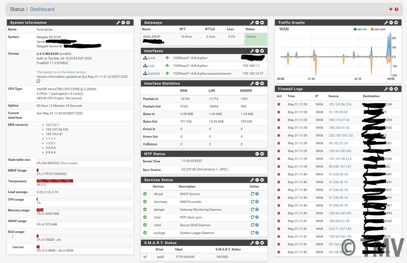Click the Online gateway status cell
Image resolution: width=407 pixels, height=263 pixels.
[x=256, y=39]
